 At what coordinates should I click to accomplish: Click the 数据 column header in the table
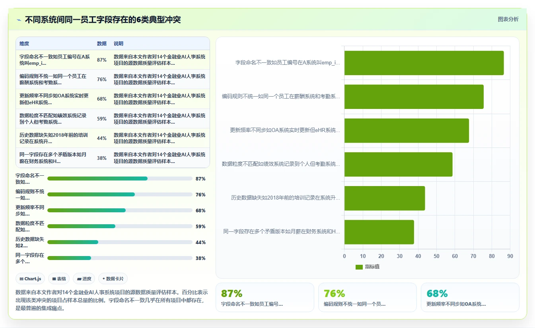coord(101,44)
